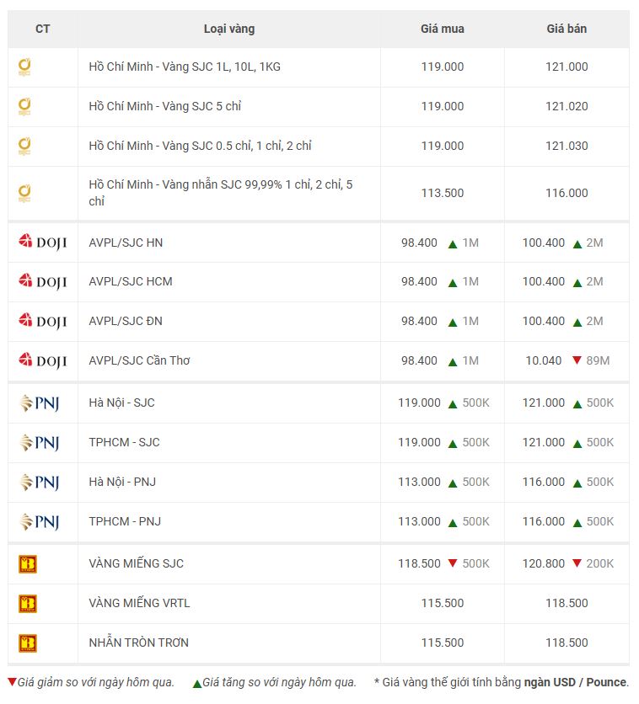Screen dimensions: 639x704
Task: Click the CT column header
Action: [x=42, y=29]
